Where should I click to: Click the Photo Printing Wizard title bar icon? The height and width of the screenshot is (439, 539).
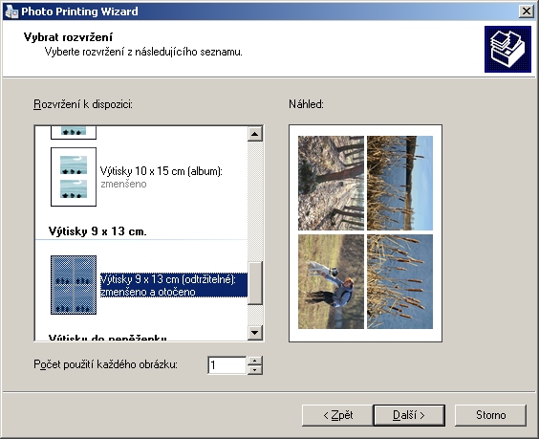click(11, 11)
